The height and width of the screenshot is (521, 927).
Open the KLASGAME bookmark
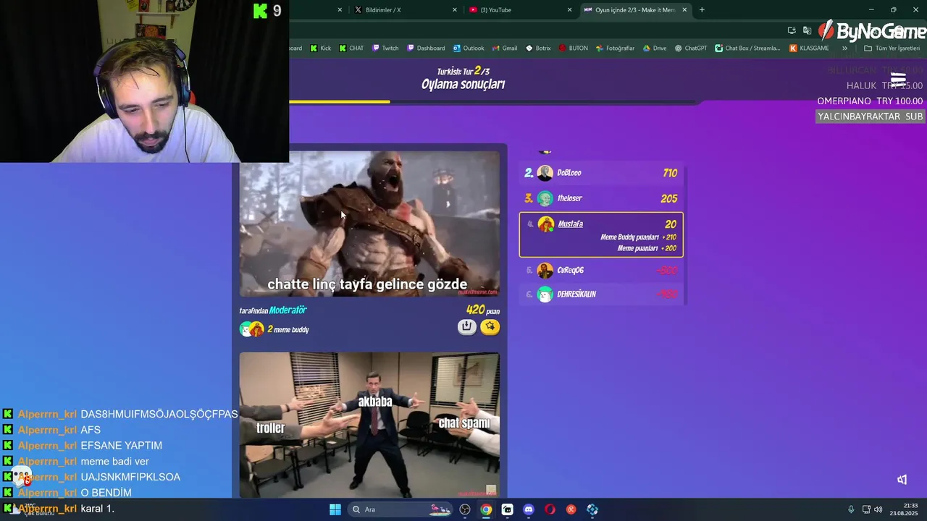(809, 48)
